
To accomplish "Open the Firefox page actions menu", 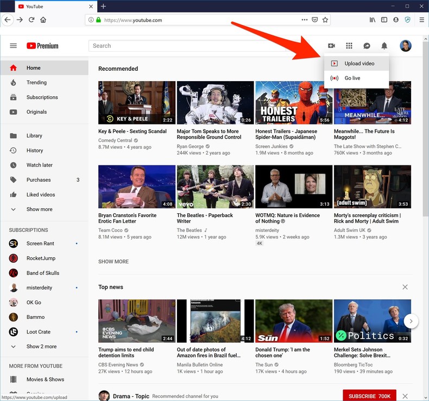I will pos(304,20).
